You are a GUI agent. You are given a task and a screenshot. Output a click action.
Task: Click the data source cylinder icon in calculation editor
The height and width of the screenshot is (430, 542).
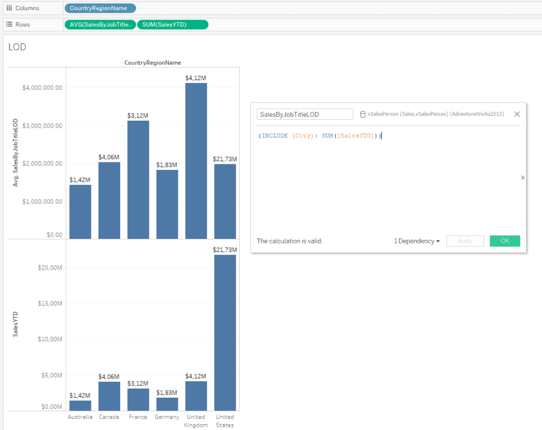(363, 114)
